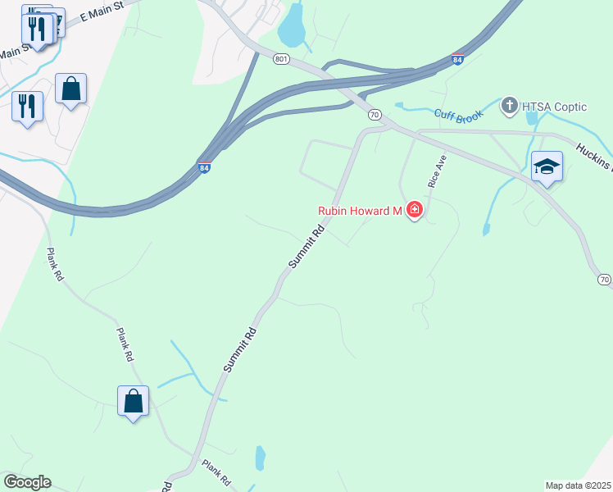Click the Rubin Howard M label text
The height and width of the screenshot is (492, 613).
360,211
